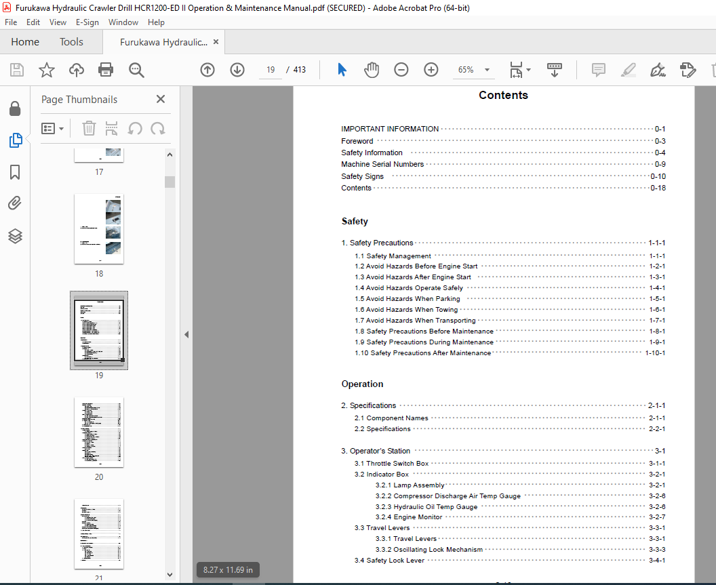
Task: Select page 19 thumbnail
Action: (99, 330)
